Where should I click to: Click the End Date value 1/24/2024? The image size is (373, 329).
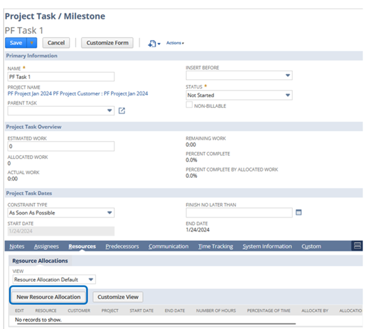[x=198, y=230]
